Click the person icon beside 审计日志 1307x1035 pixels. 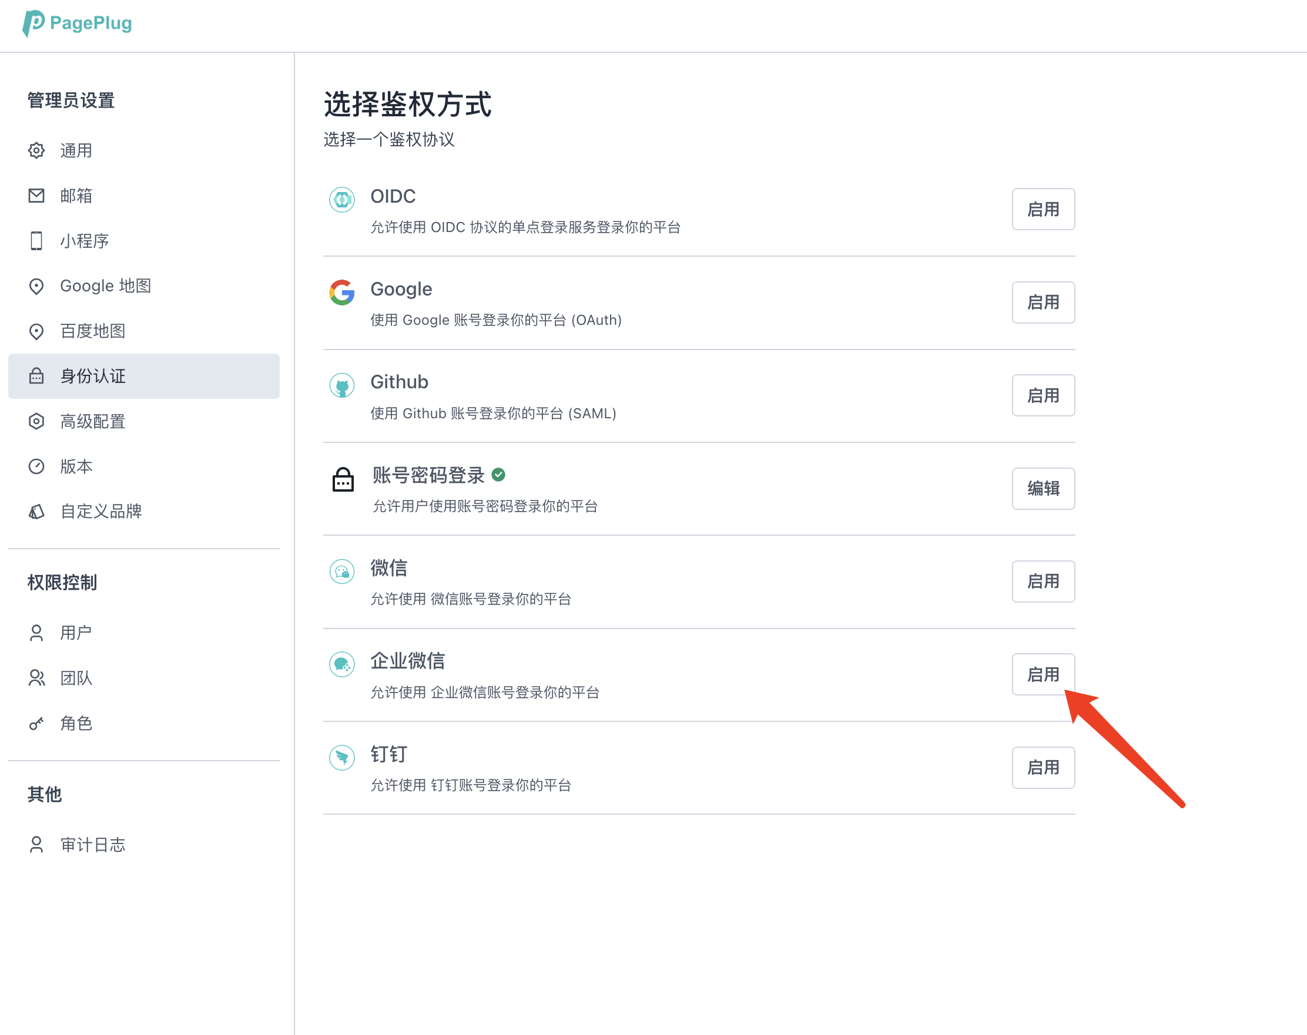pos(36,844)
